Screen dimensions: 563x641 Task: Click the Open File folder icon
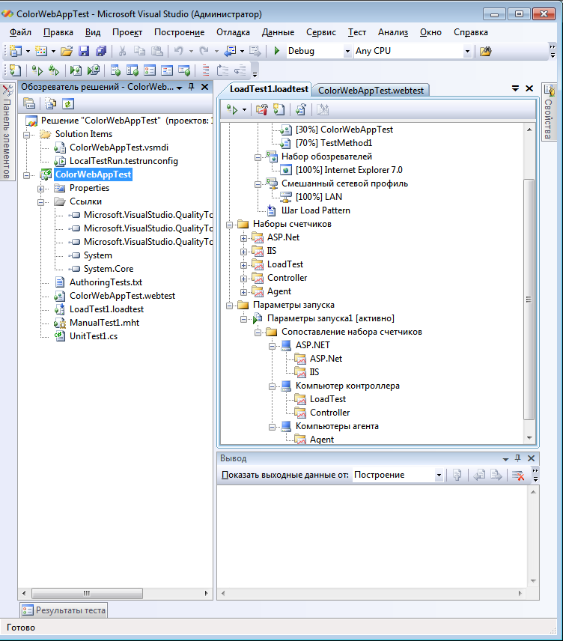click(66, 51)
